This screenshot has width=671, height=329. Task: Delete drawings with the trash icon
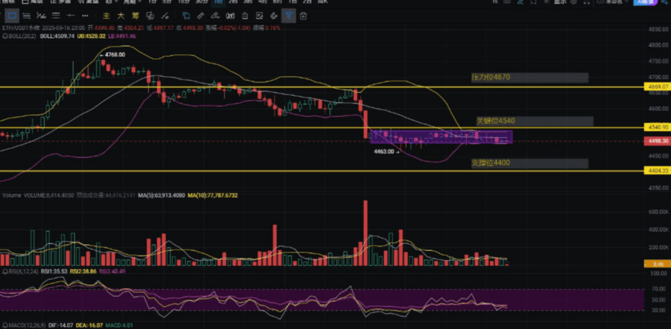click(303, 16)
